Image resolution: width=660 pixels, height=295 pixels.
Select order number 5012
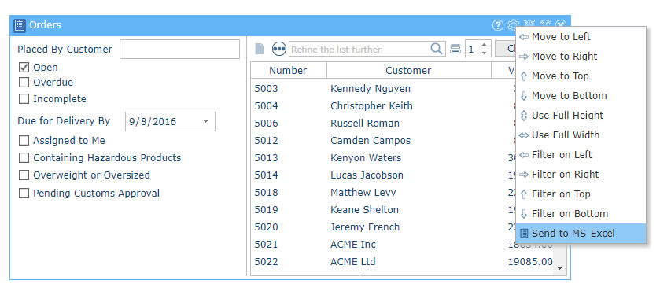coord(267,141)
